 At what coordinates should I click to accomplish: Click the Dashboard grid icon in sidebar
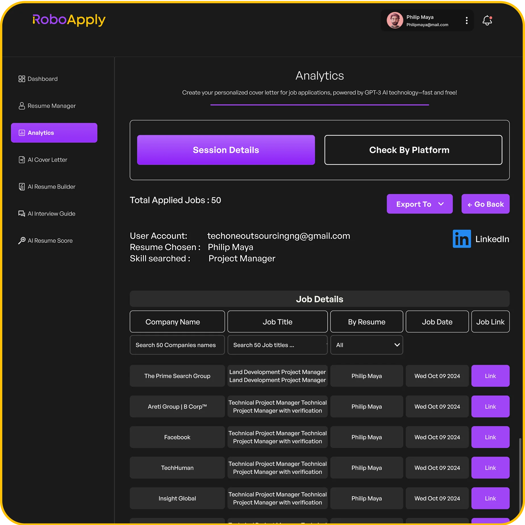coord(22,79)
